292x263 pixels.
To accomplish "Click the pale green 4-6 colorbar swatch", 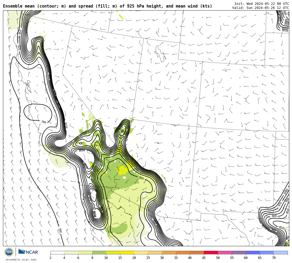I will (71, 252).
